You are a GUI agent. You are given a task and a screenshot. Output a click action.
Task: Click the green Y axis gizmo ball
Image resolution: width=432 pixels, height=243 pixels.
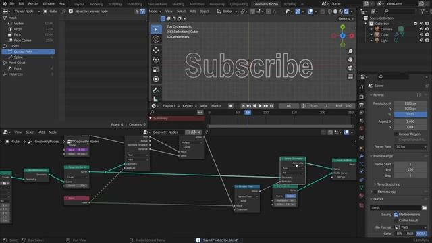(x=342, y=27)
